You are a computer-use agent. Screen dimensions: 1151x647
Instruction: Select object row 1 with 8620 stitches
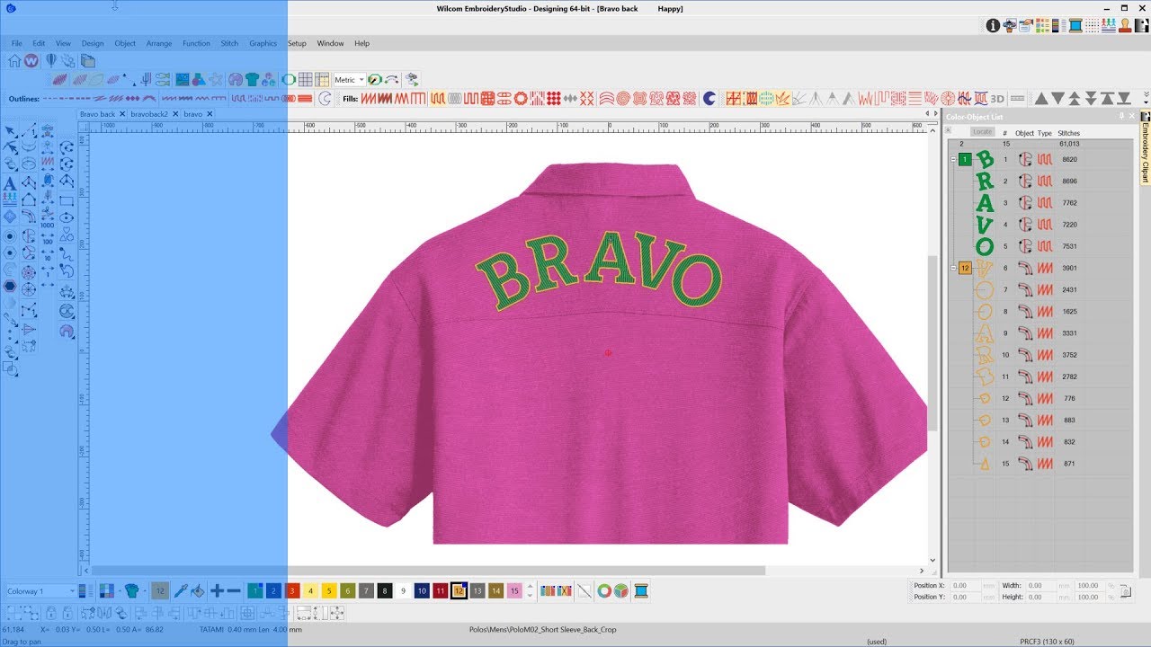[x=1043, y=159]
